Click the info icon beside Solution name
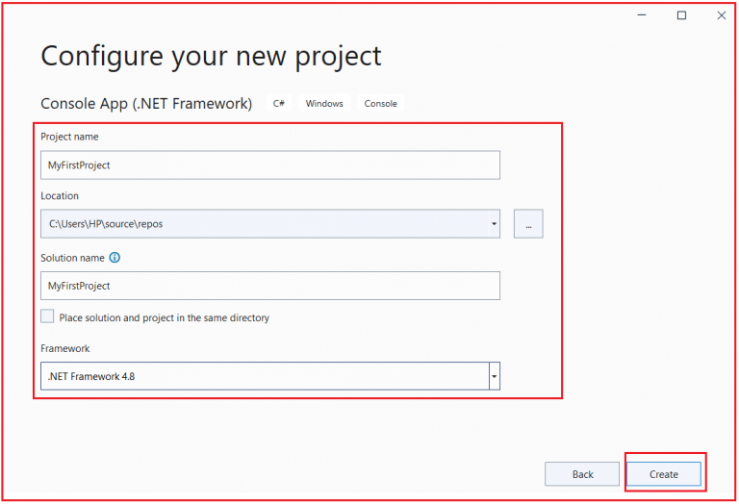 [x=115, y=258]
